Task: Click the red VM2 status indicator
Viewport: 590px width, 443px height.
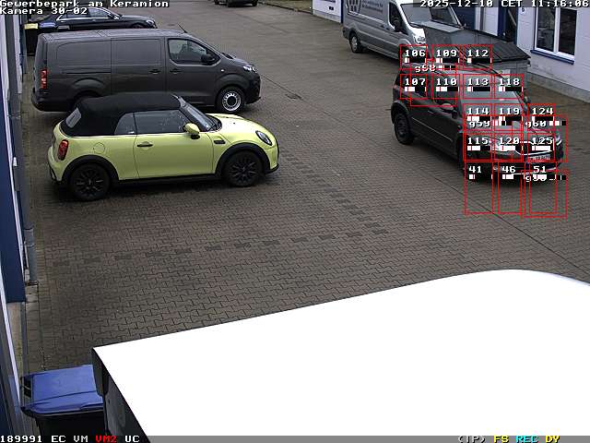Action: [106, 438]
